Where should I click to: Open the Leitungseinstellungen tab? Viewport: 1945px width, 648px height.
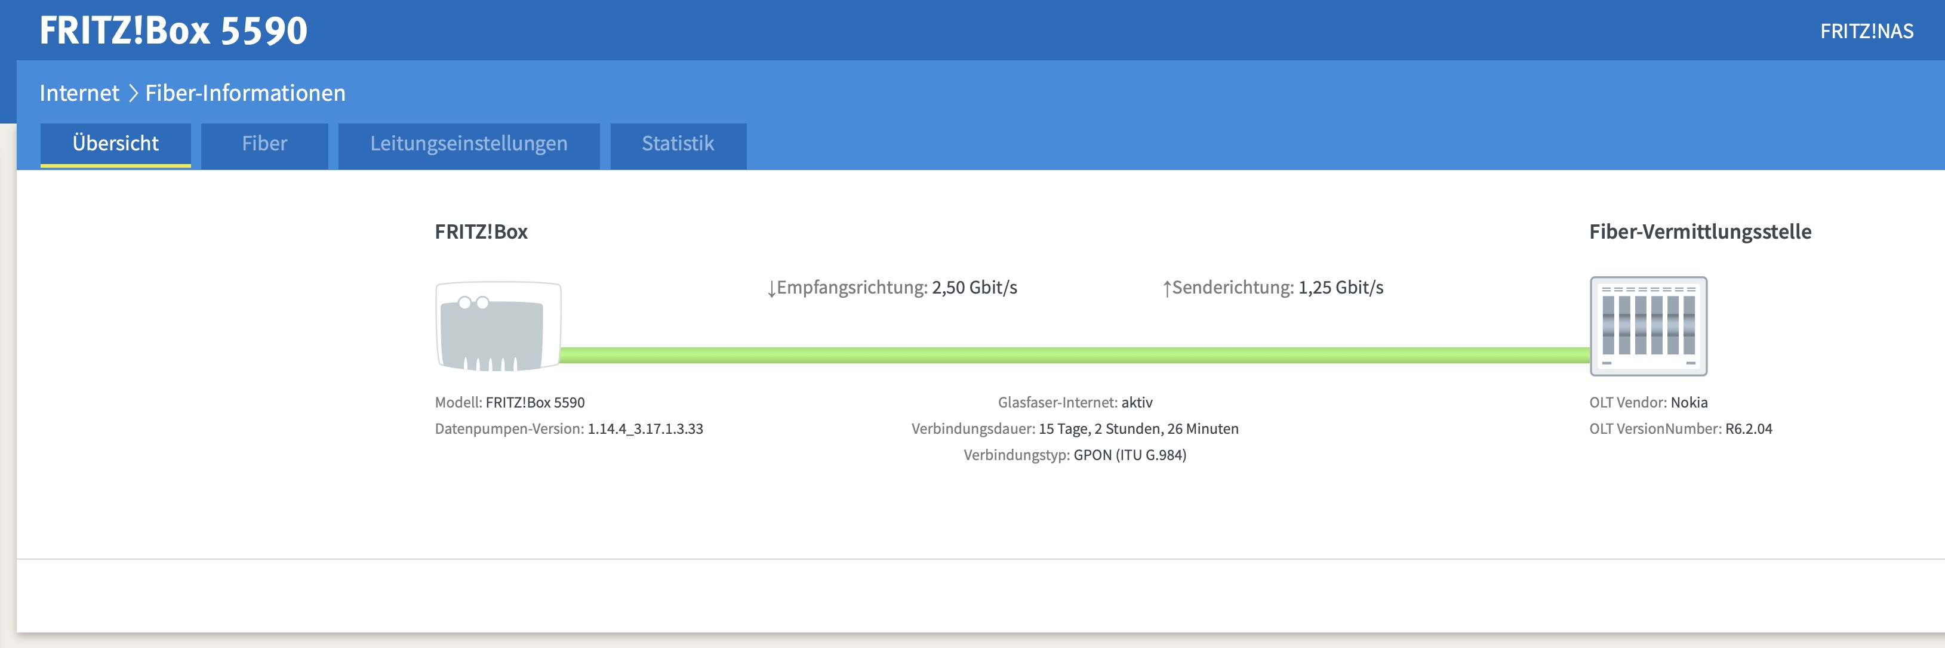(x=468, y=143)
